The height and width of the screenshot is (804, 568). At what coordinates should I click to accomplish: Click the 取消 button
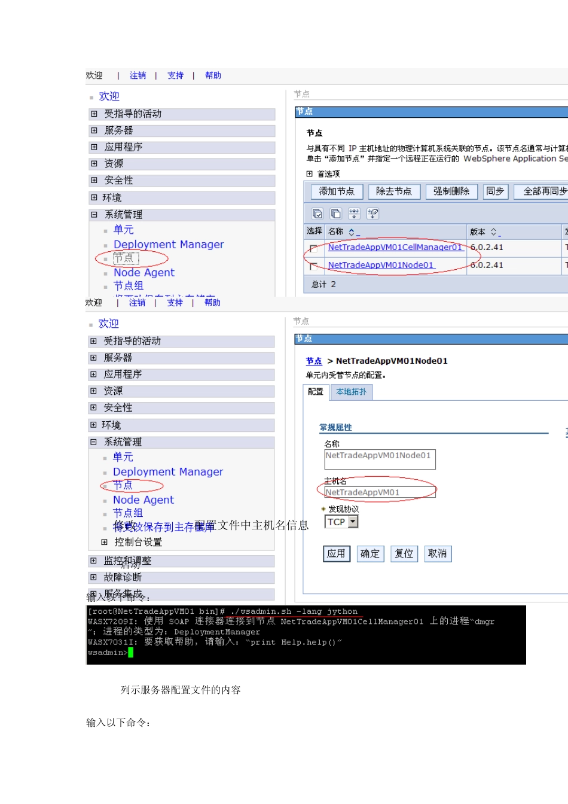pyautogui.click(x=438, y=554)
